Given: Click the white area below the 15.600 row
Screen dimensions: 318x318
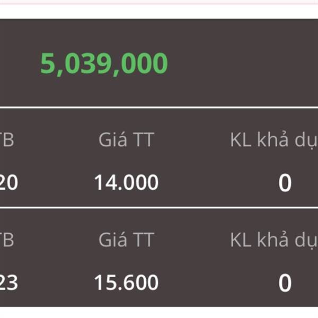Looking at the screenshot, I should tap(159, 313).
